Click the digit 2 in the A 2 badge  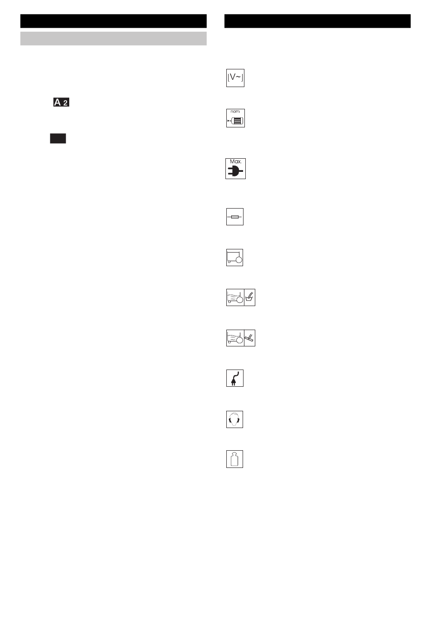point(66,103)
